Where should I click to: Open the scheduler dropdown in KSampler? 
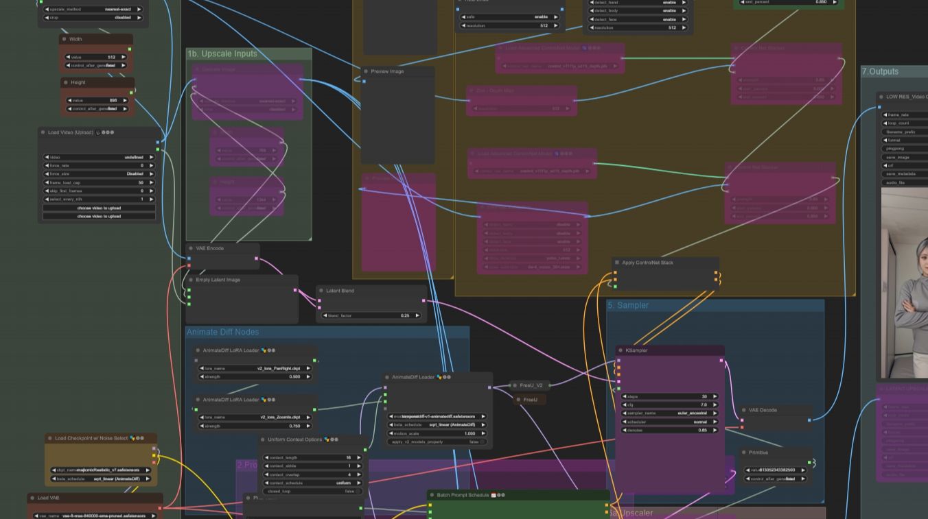670,422
